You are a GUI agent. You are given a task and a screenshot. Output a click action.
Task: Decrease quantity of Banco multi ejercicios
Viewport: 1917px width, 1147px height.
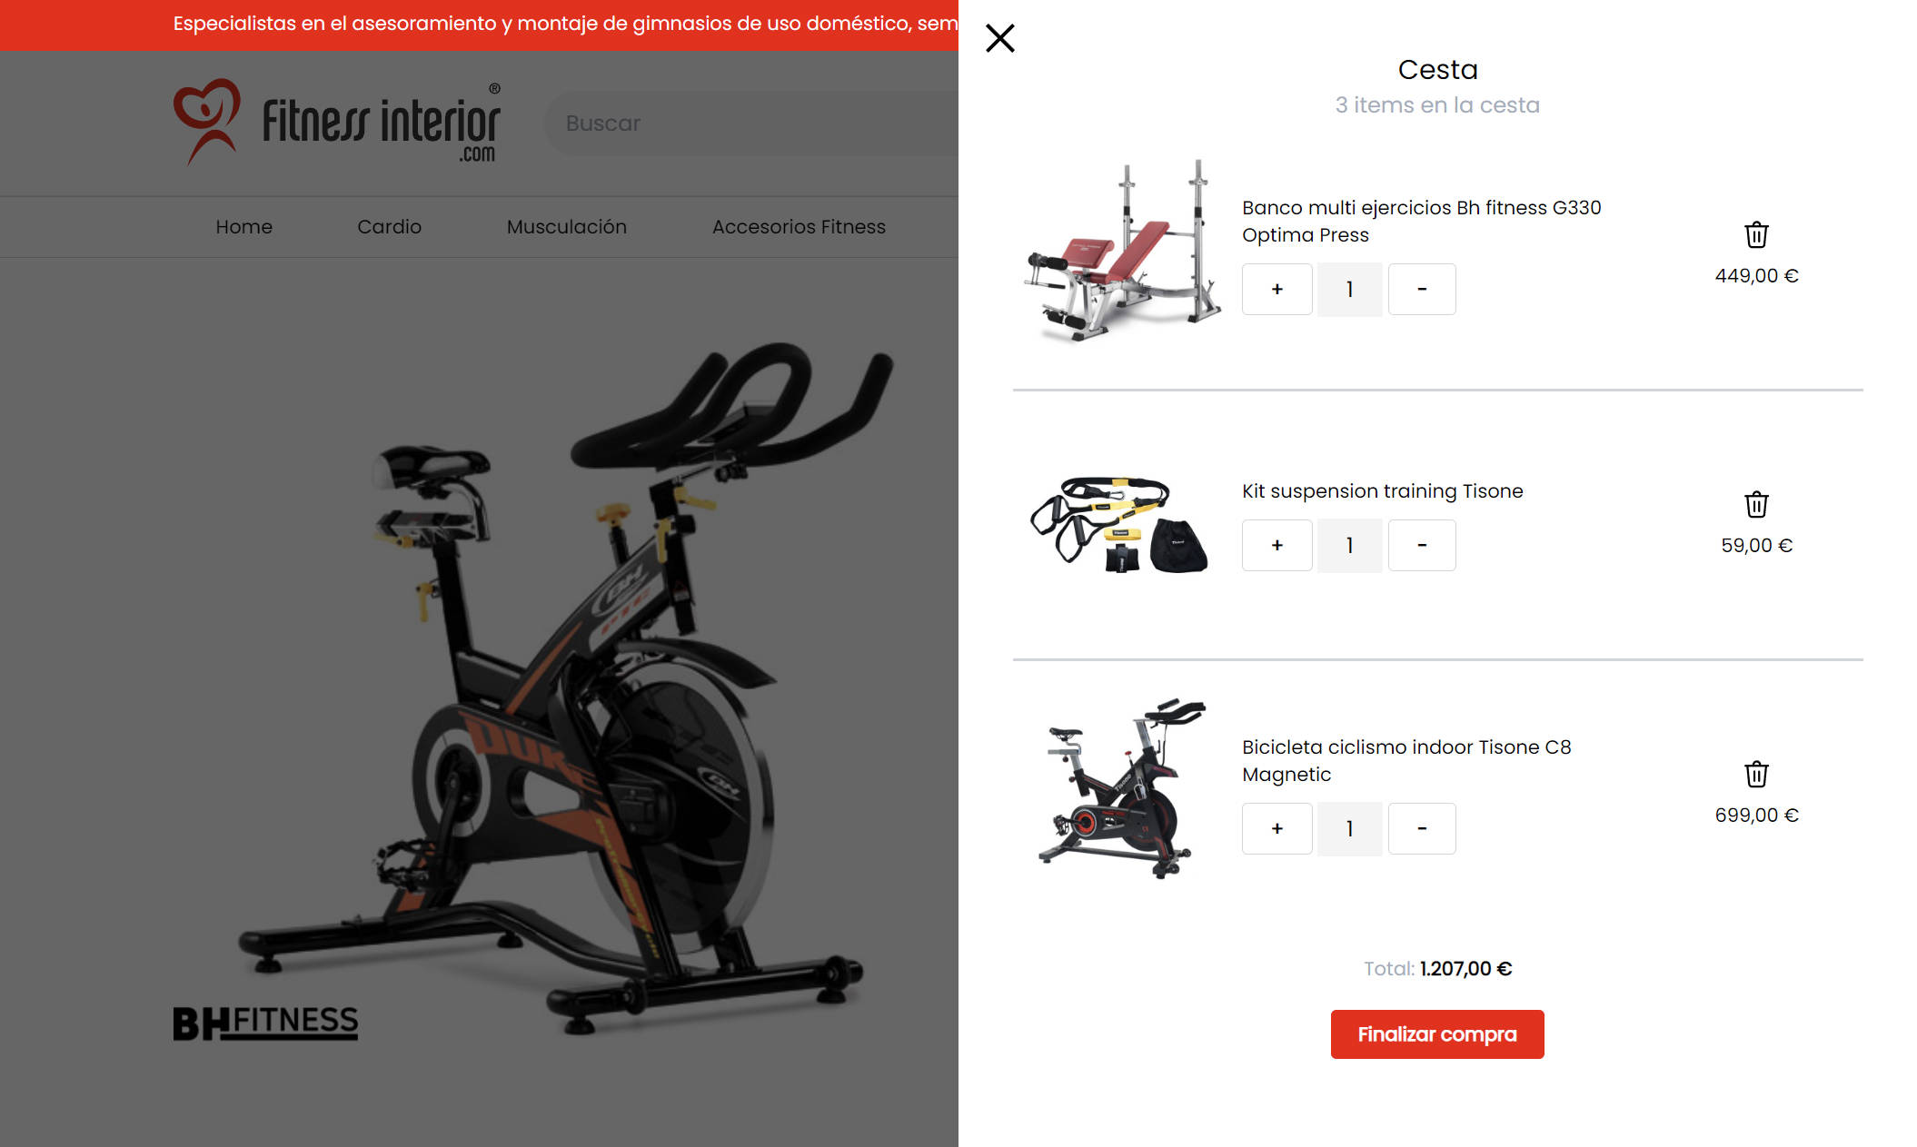tap(1422, 289)
